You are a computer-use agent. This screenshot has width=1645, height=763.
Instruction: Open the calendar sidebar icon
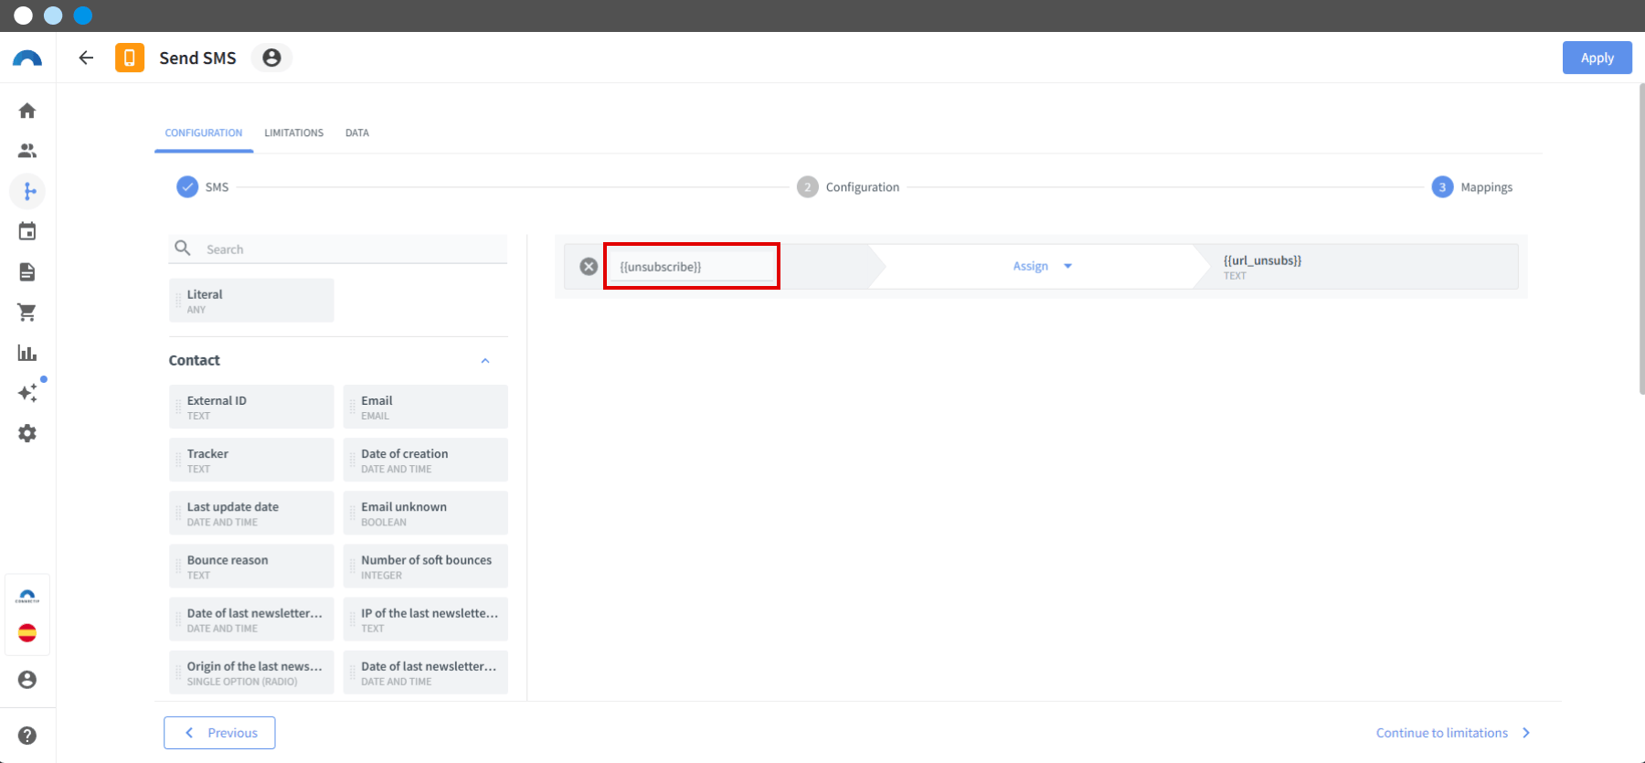pyautogui.click(x=27, y=231)
